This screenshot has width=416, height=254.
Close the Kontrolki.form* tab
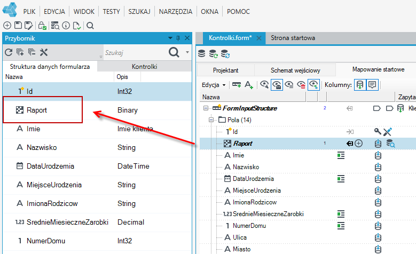pos(259,38)
